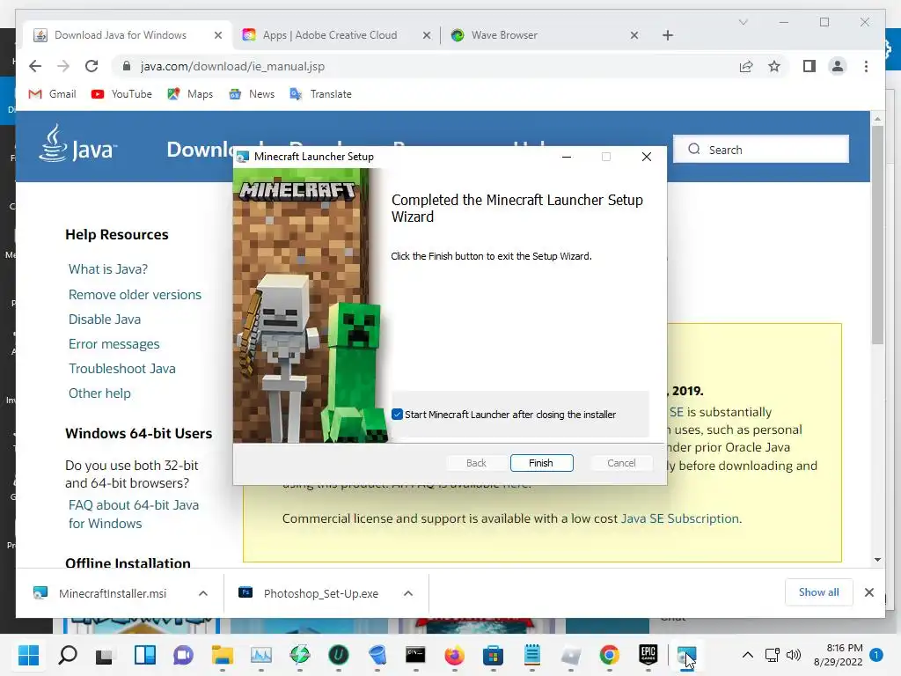Click Show all downloads
Screen dimensions: 901x676
[x=818, y=592]
